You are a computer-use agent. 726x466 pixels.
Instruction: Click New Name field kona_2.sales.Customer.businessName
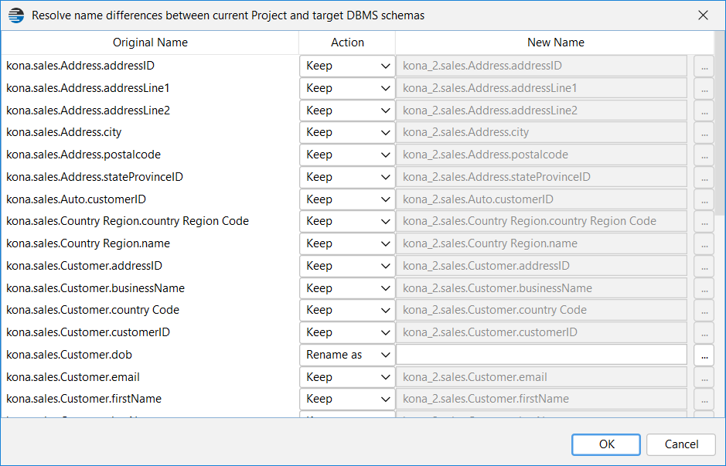pos(541,287)
